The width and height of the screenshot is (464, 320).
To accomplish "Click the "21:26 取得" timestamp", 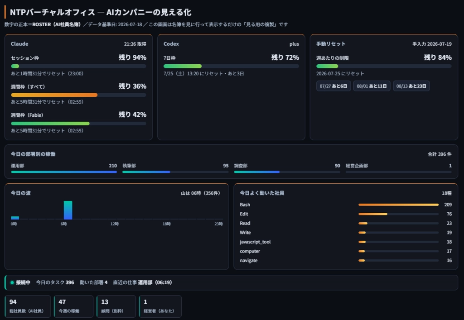I will tap(135, 44).
